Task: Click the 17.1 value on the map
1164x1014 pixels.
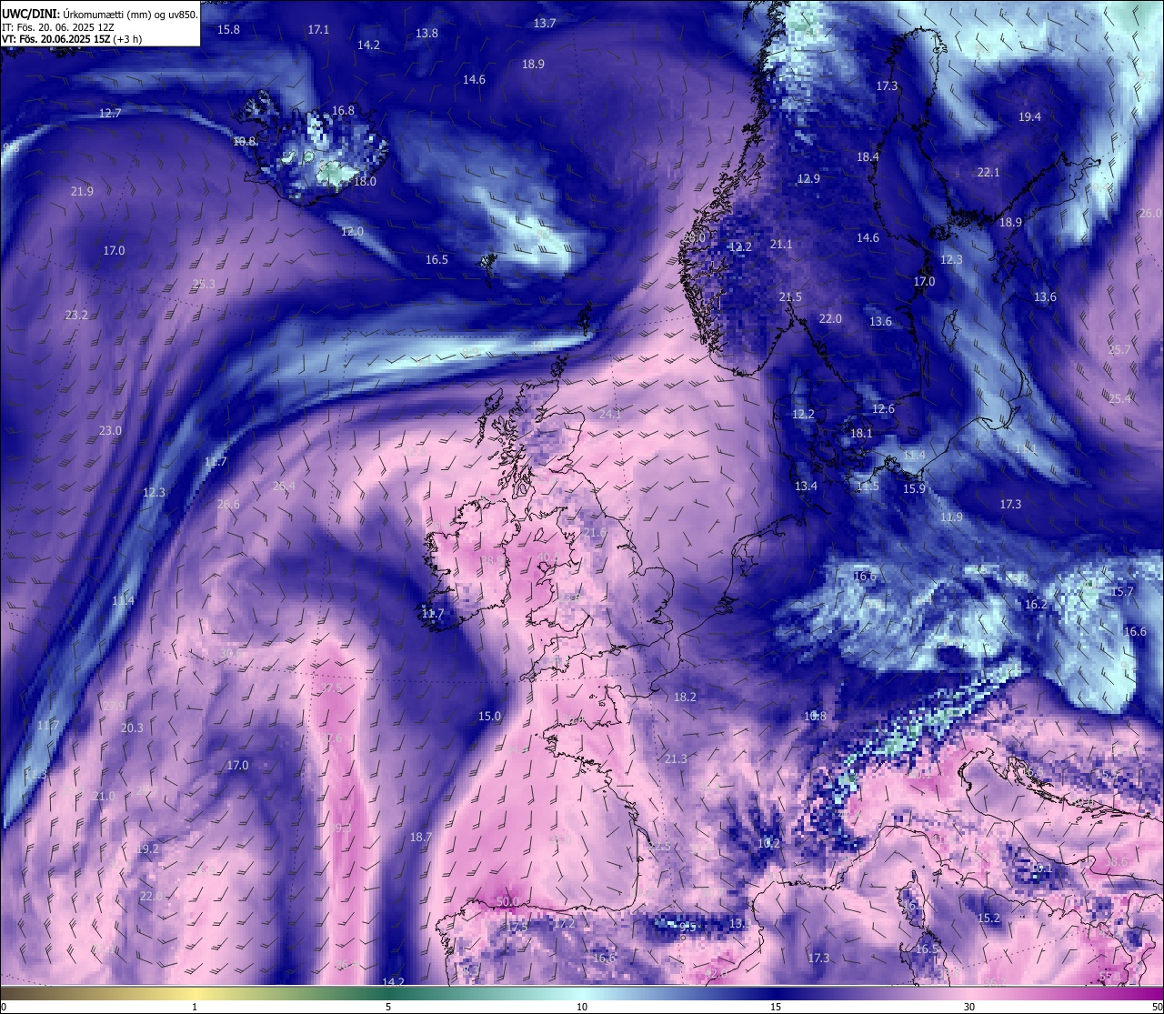Action: (318, 29)
